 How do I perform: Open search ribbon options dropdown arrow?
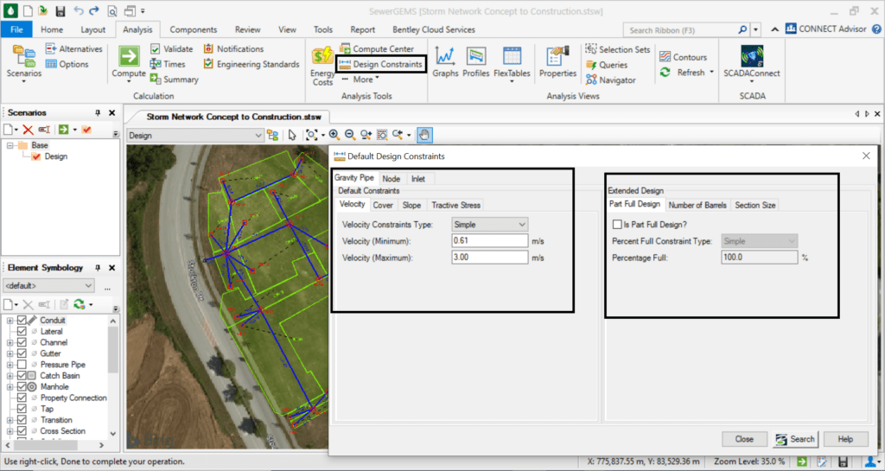pos(755,30)
